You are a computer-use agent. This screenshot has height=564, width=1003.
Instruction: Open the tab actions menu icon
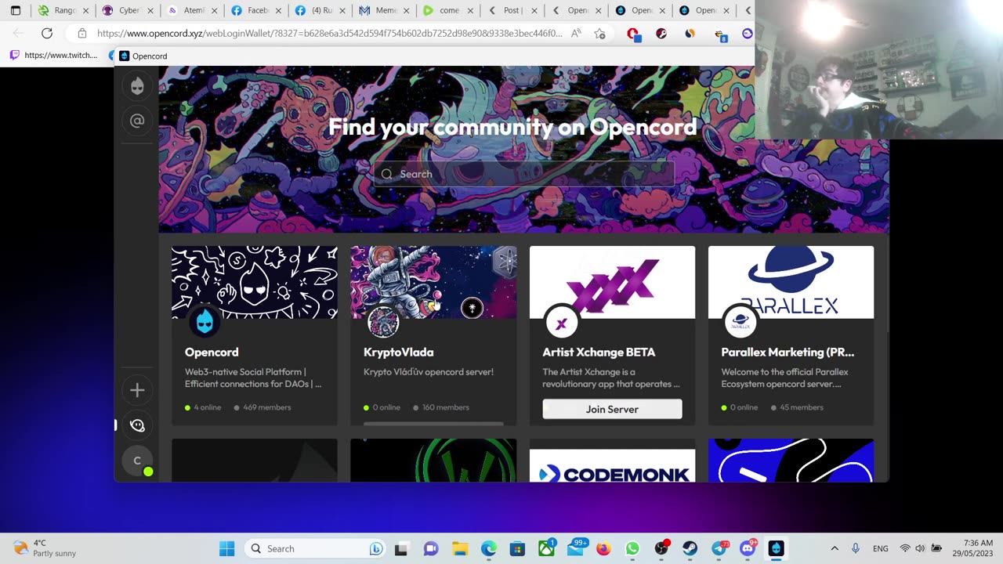coord(16,10)
